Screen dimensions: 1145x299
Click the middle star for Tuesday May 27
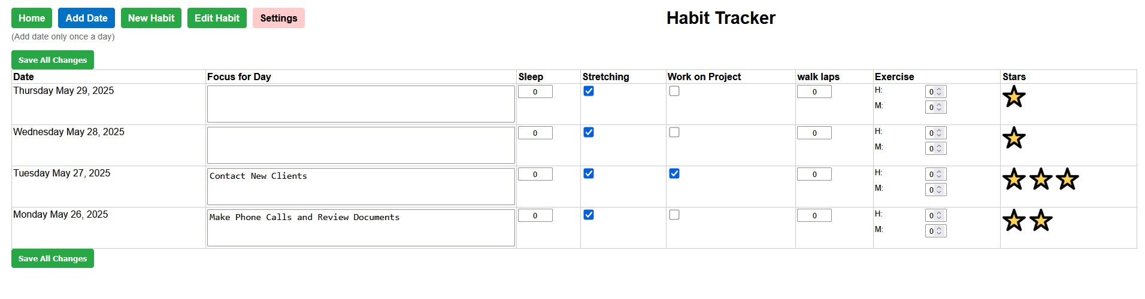pos(1041,179)
